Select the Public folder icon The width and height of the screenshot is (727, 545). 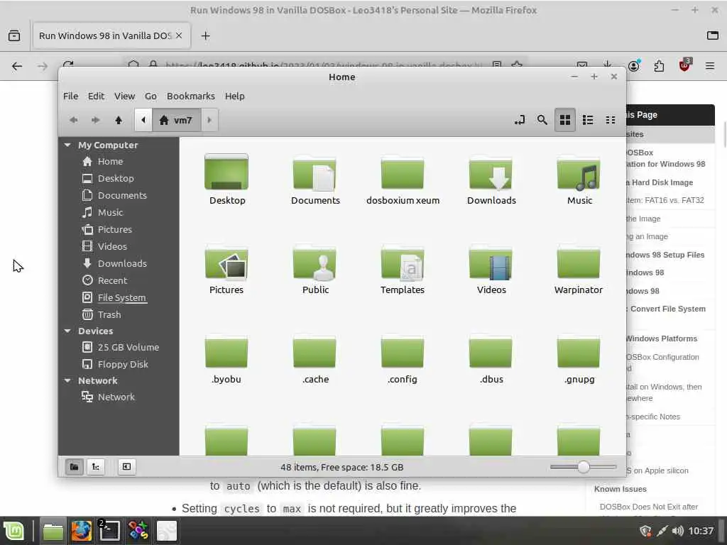(x=315, y=263)
